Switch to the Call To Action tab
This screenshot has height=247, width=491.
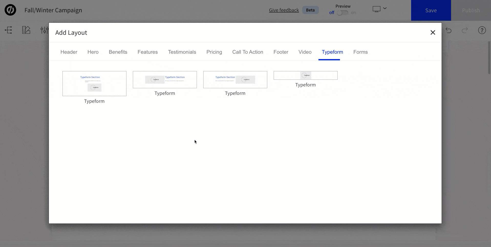(248, 52)
